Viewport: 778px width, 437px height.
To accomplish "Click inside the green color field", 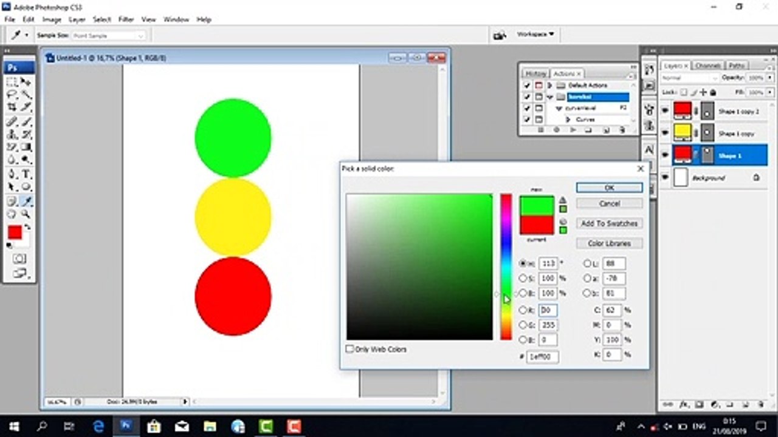I will point(419,267).
